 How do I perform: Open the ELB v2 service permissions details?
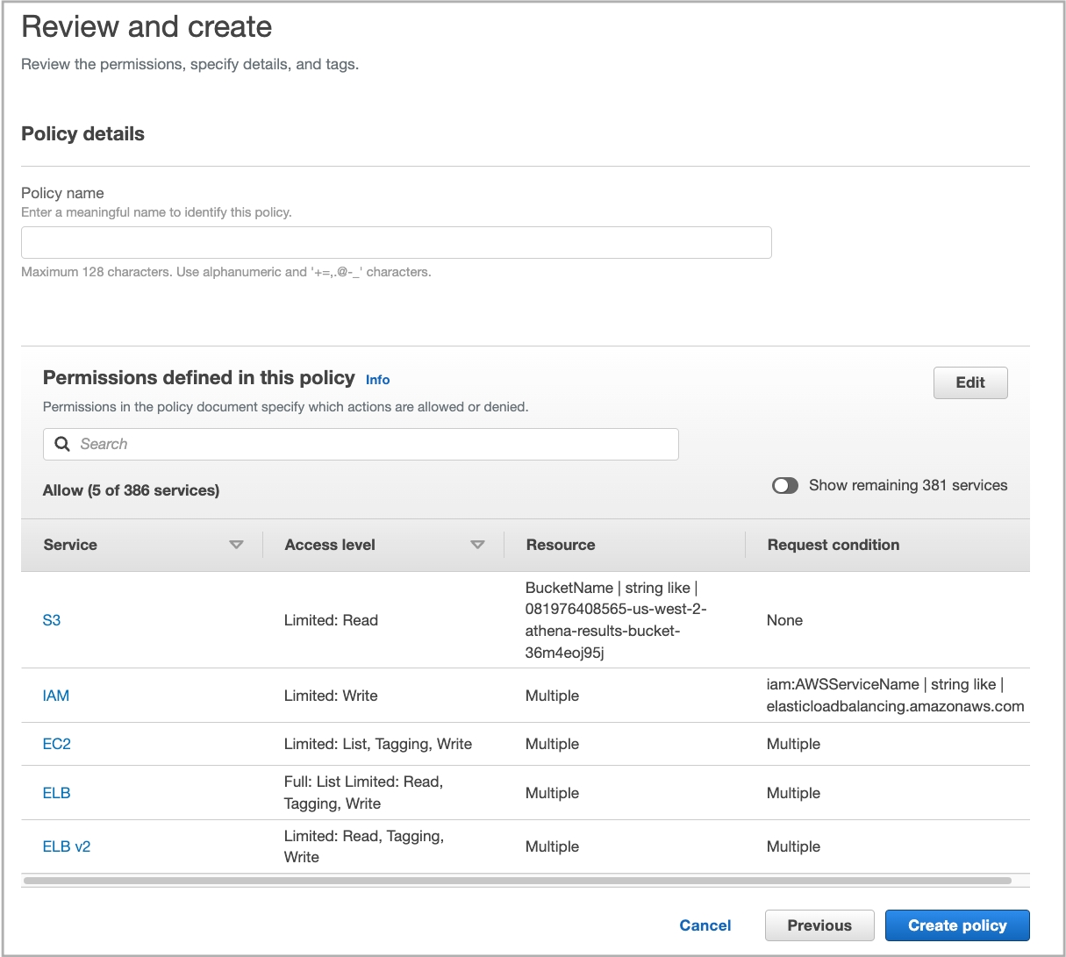67,846
